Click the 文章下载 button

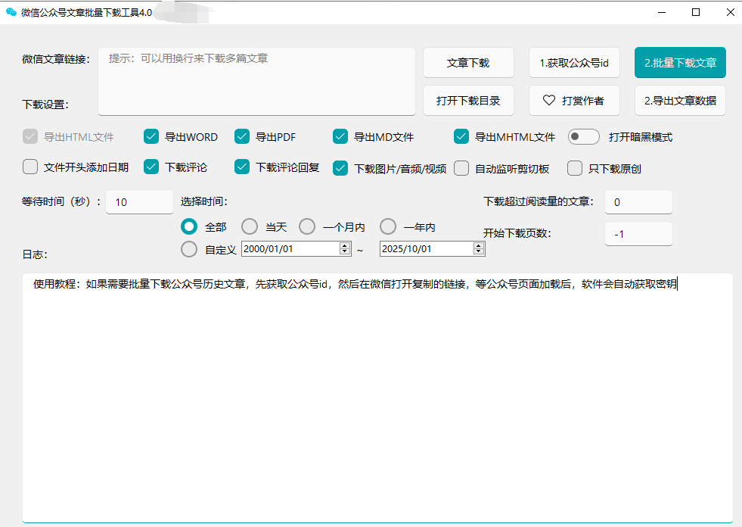click(468, 63)
